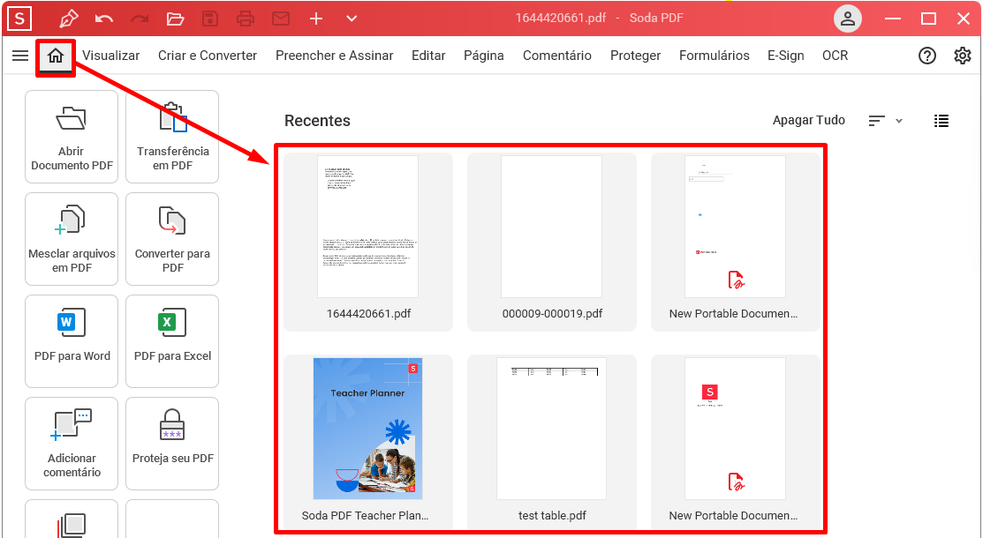The image size is (983, 538).
Task: Switch to Preencher e Assinar tab
Action: coord(334,56)
